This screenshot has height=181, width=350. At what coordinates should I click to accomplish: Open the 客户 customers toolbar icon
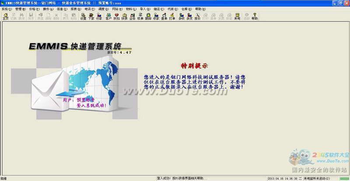(108, 17)
